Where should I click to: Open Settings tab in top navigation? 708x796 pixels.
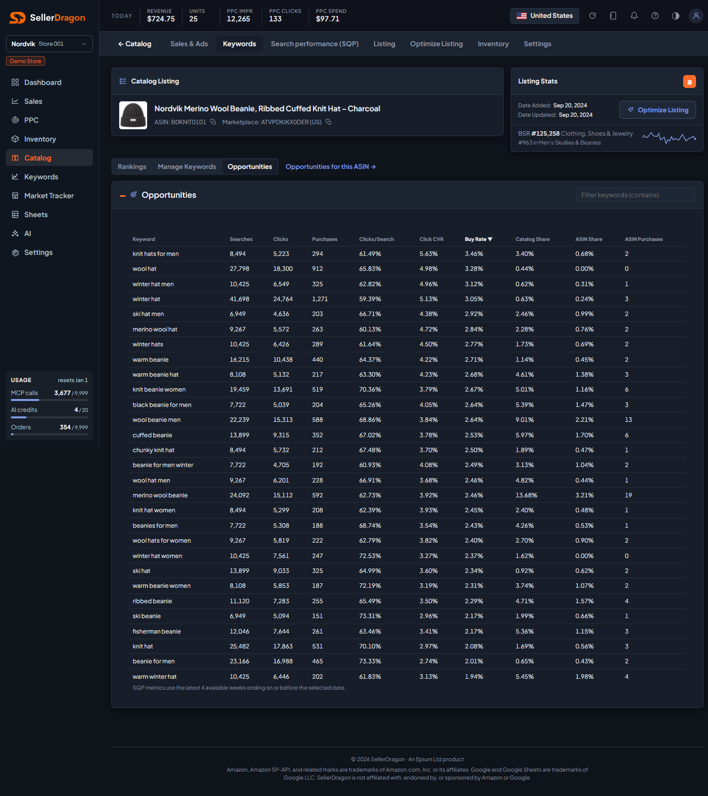pyautogui.click(x=538, y=44)
